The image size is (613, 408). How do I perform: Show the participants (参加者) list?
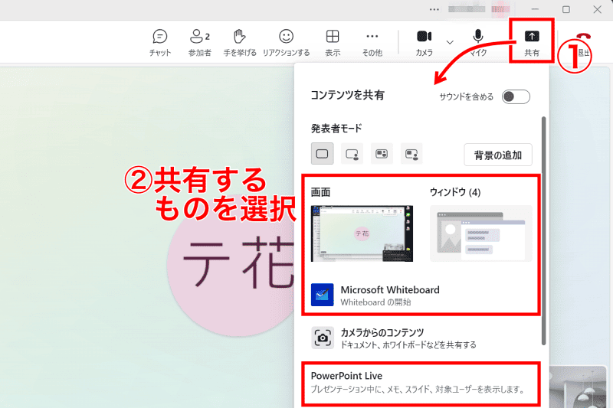[x=200, y=42]
